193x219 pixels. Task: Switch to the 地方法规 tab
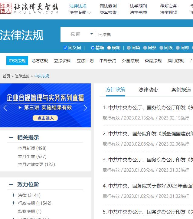point(40,61)
